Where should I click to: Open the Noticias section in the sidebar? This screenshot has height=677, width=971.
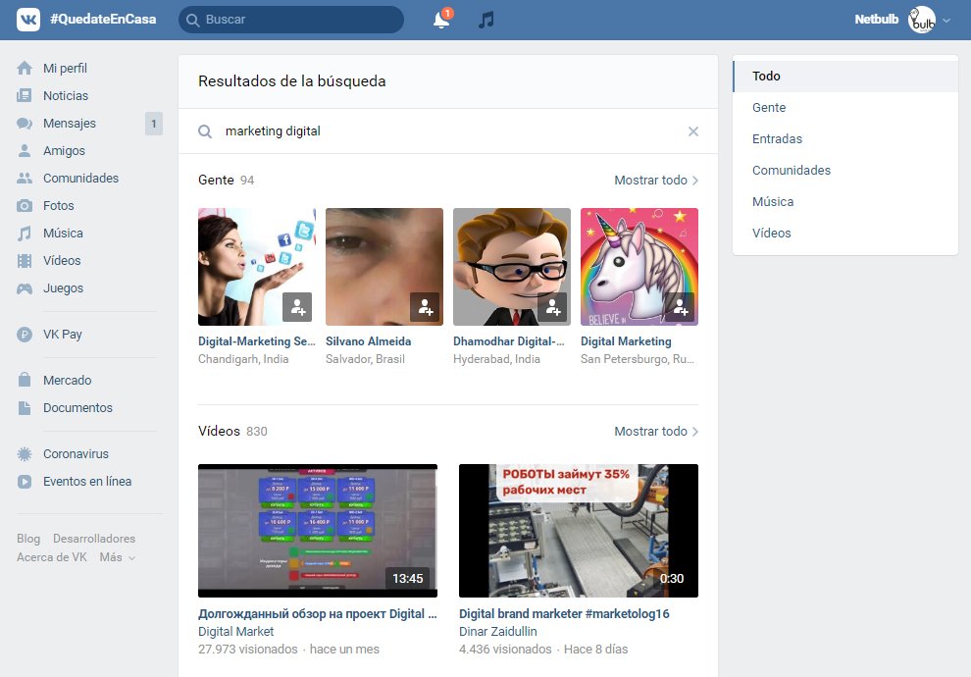61,95
